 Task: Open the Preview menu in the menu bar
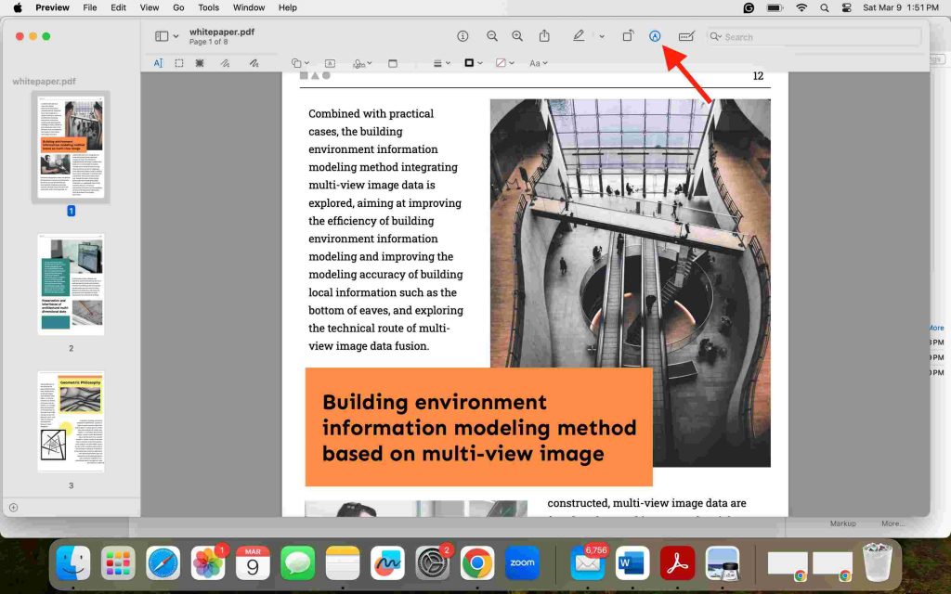coord(52,7)
